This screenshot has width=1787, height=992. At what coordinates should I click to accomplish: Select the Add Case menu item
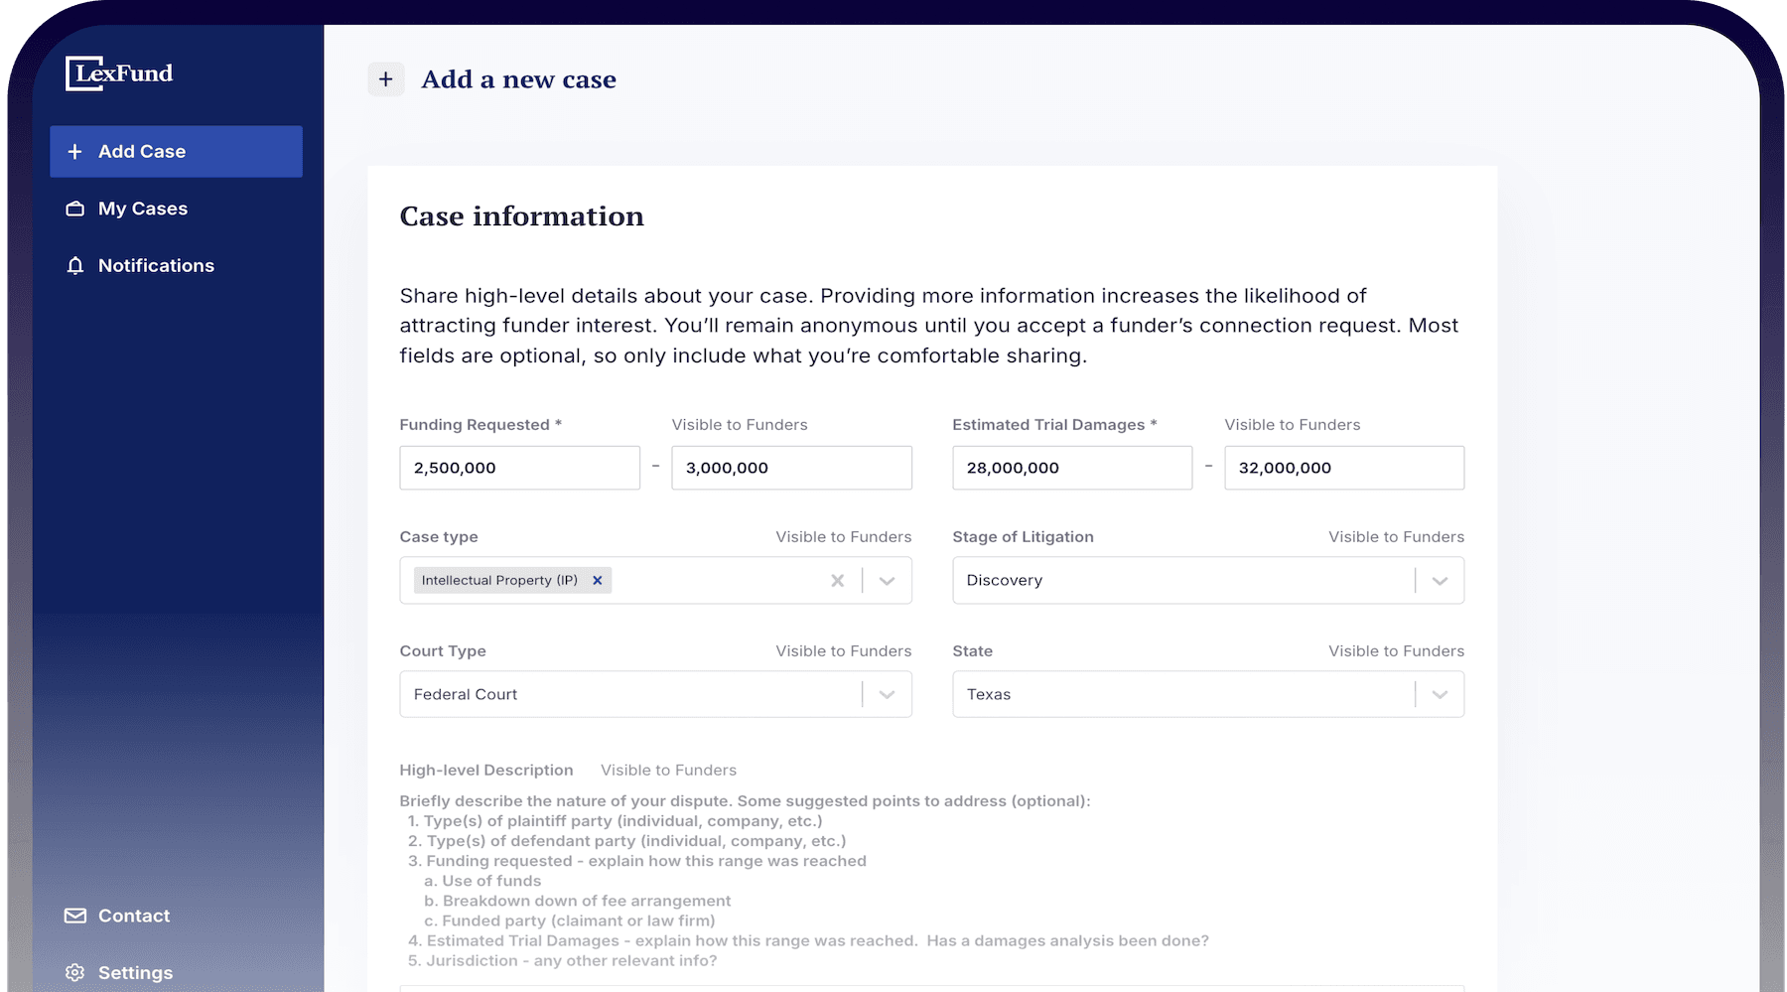(176, 151)
